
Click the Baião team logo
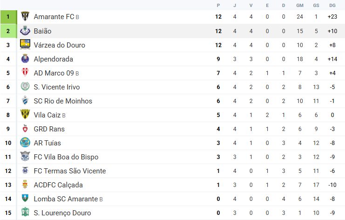(25, 31)
